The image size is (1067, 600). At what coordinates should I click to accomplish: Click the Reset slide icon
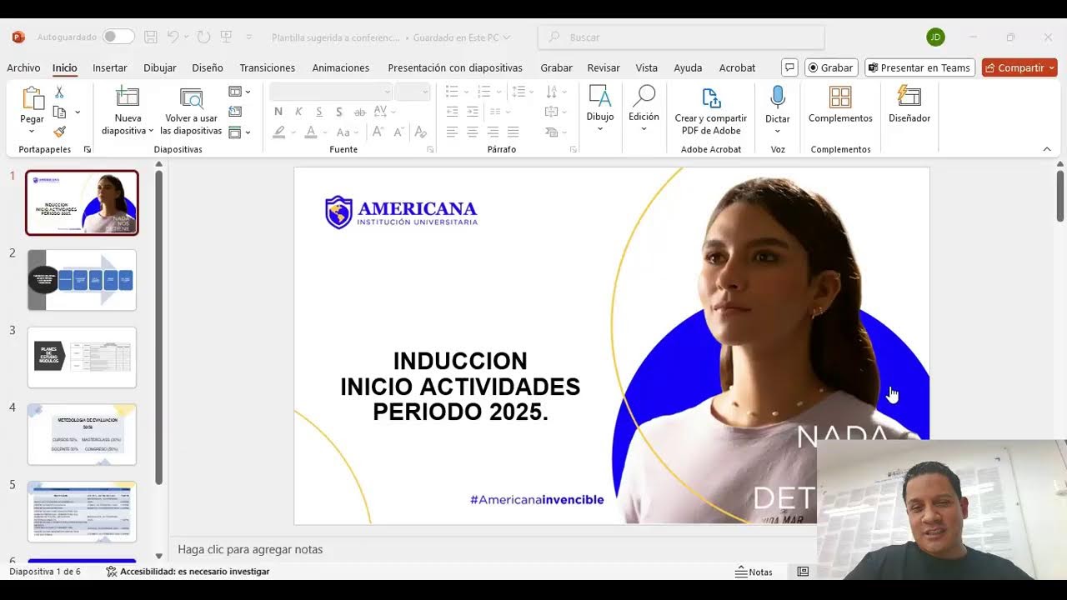click(235, 112)
